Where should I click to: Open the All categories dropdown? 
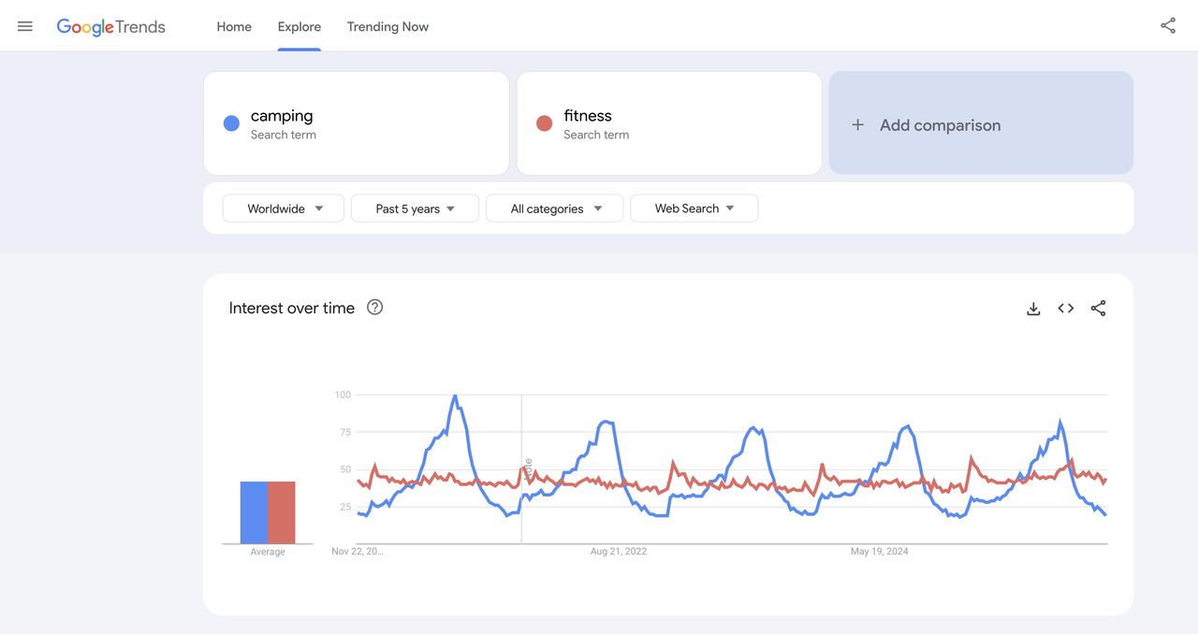pyautogui.click(x=554, y=209)
